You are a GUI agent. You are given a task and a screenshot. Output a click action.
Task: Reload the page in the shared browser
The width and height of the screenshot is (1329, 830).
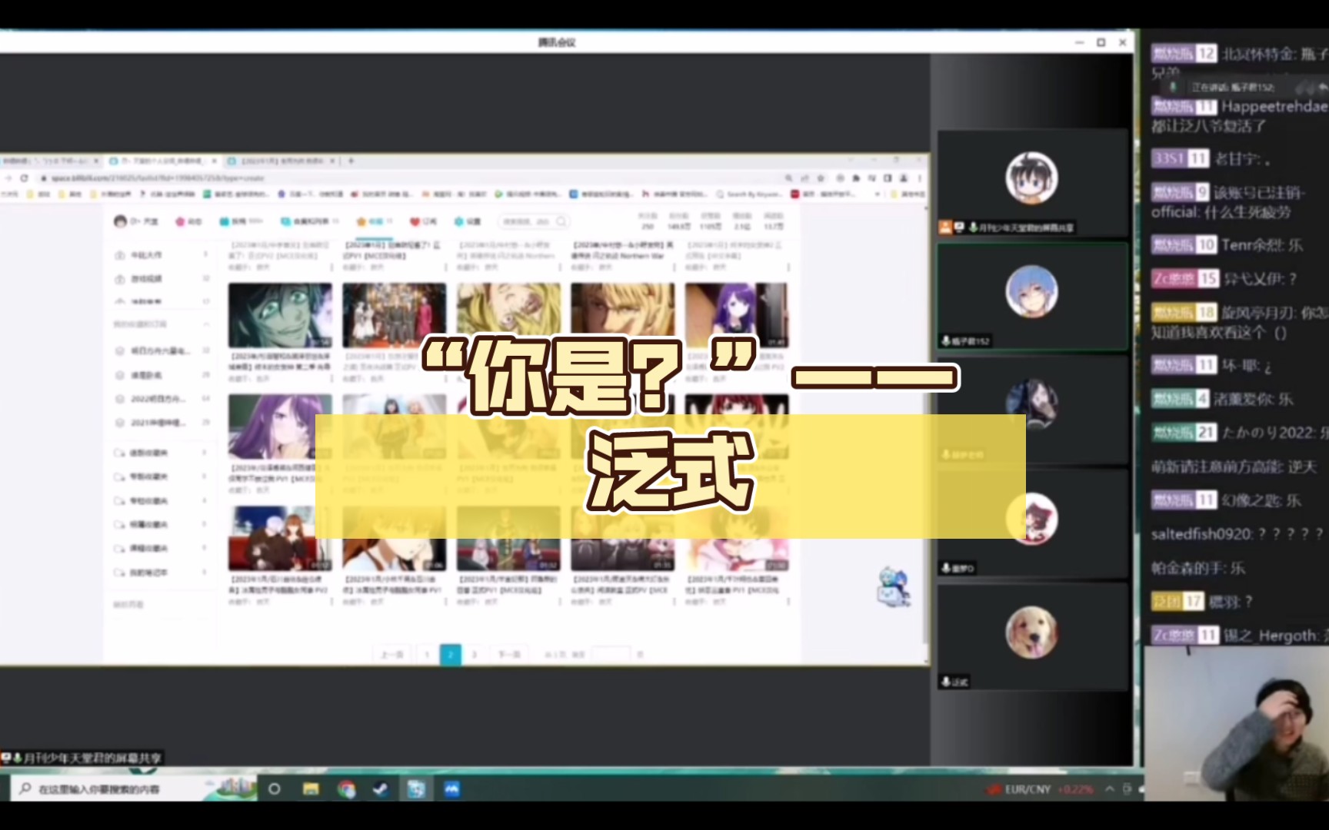click(24, 178)
